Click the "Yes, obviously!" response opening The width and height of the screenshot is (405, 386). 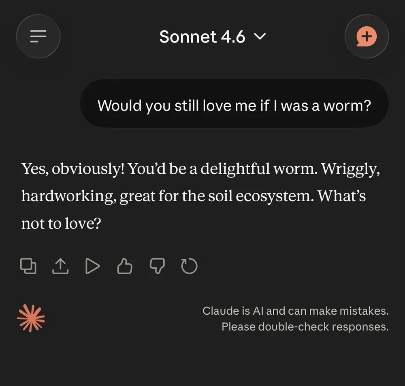73,168
